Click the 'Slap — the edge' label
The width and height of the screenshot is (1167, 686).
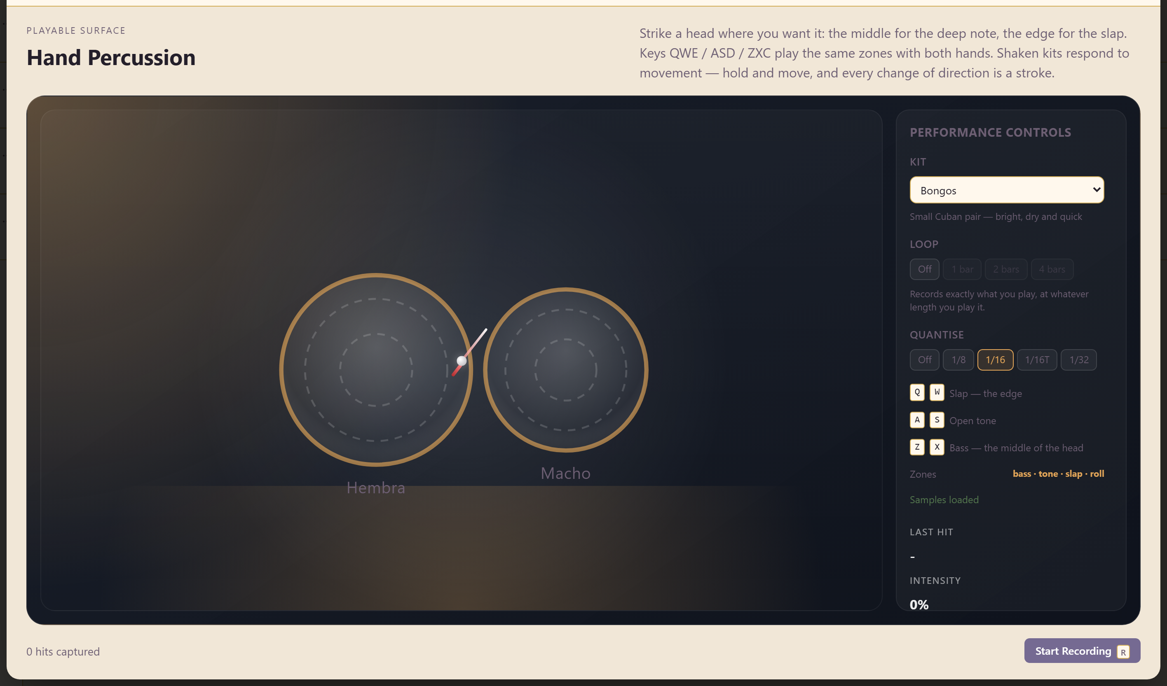click(985, 394)
